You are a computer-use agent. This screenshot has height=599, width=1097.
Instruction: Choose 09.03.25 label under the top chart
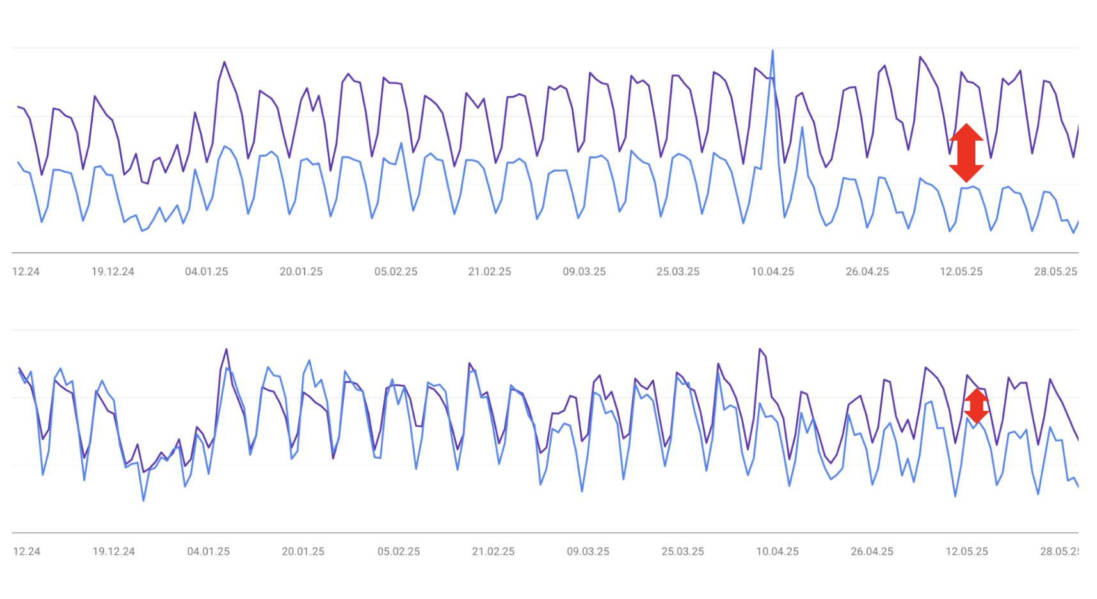pyautogui.click(x=584, y=271)
